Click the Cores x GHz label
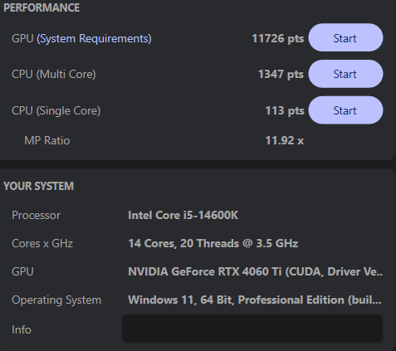The width and height of the screenshot is (396, 351). coord(42,244)
